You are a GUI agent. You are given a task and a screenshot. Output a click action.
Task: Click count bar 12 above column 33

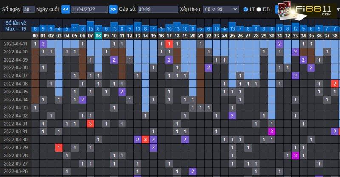pos(295,27)
